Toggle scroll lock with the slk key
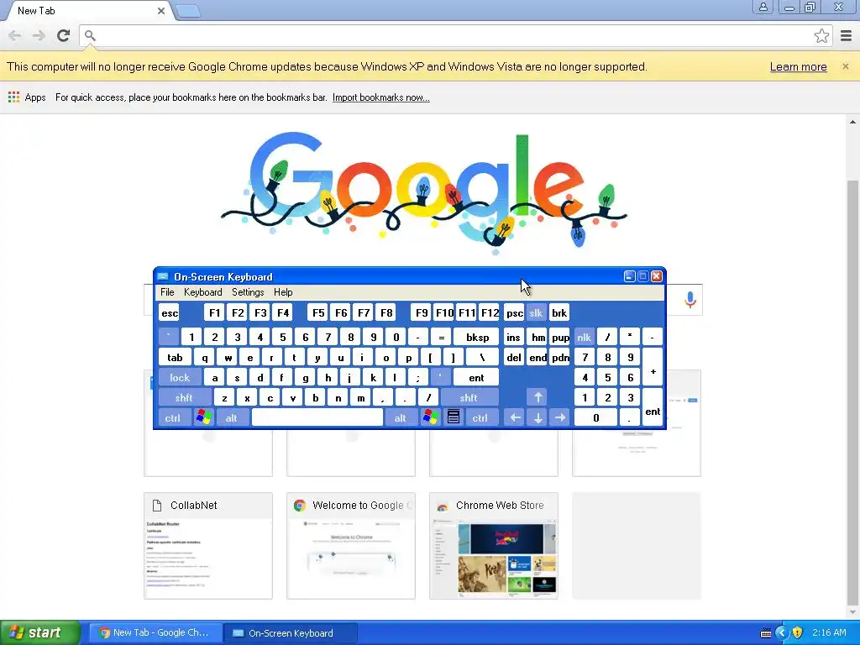 pos(536,312)
